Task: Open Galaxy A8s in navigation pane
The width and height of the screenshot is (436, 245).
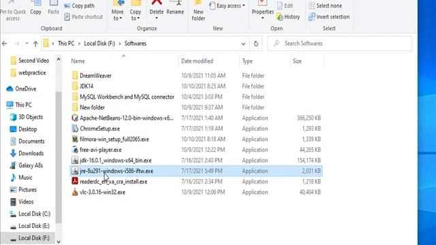Action: click(x=27, y=165)
